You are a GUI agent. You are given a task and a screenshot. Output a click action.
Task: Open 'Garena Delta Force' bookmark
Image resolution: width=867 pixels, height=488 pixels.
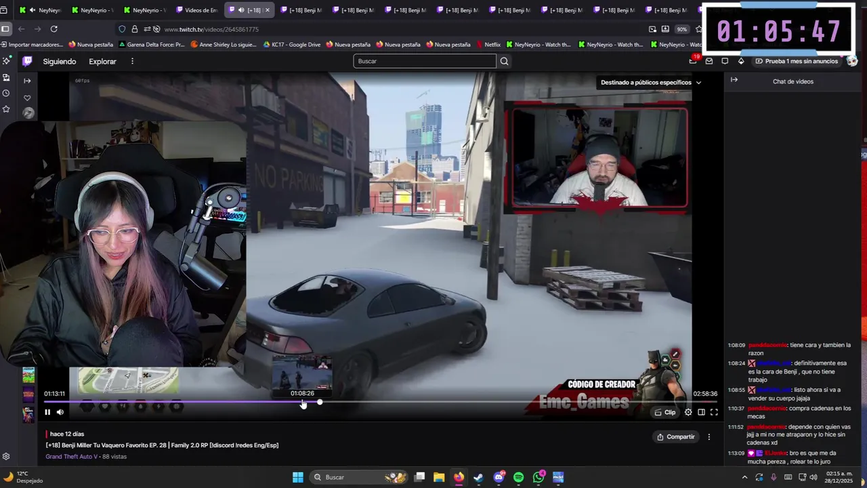[152, 45]
